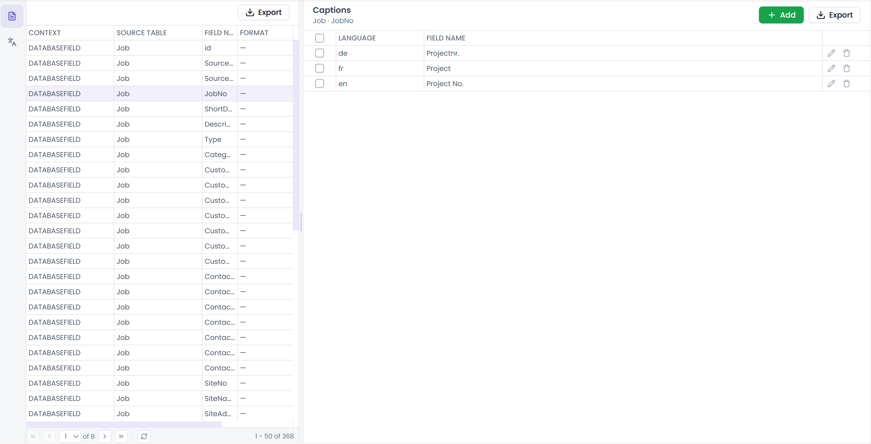The image size is (871, 444).
Task: Select the 'SiteAd...' field row
Action: point(160,413)
